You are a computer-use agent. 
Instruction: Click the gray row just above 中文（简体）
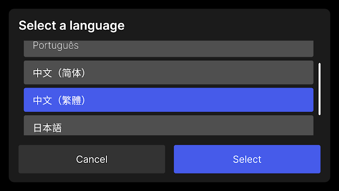(168, 49)
